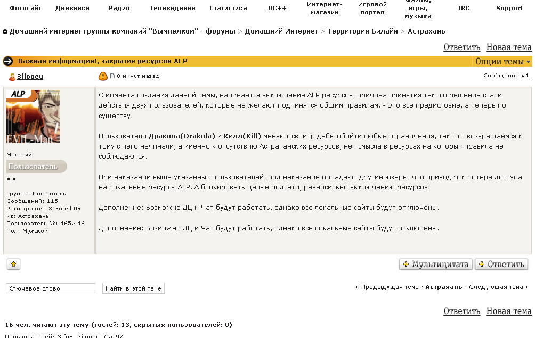Go to Следующая тема
535x338 pixels.
(496, 287)
